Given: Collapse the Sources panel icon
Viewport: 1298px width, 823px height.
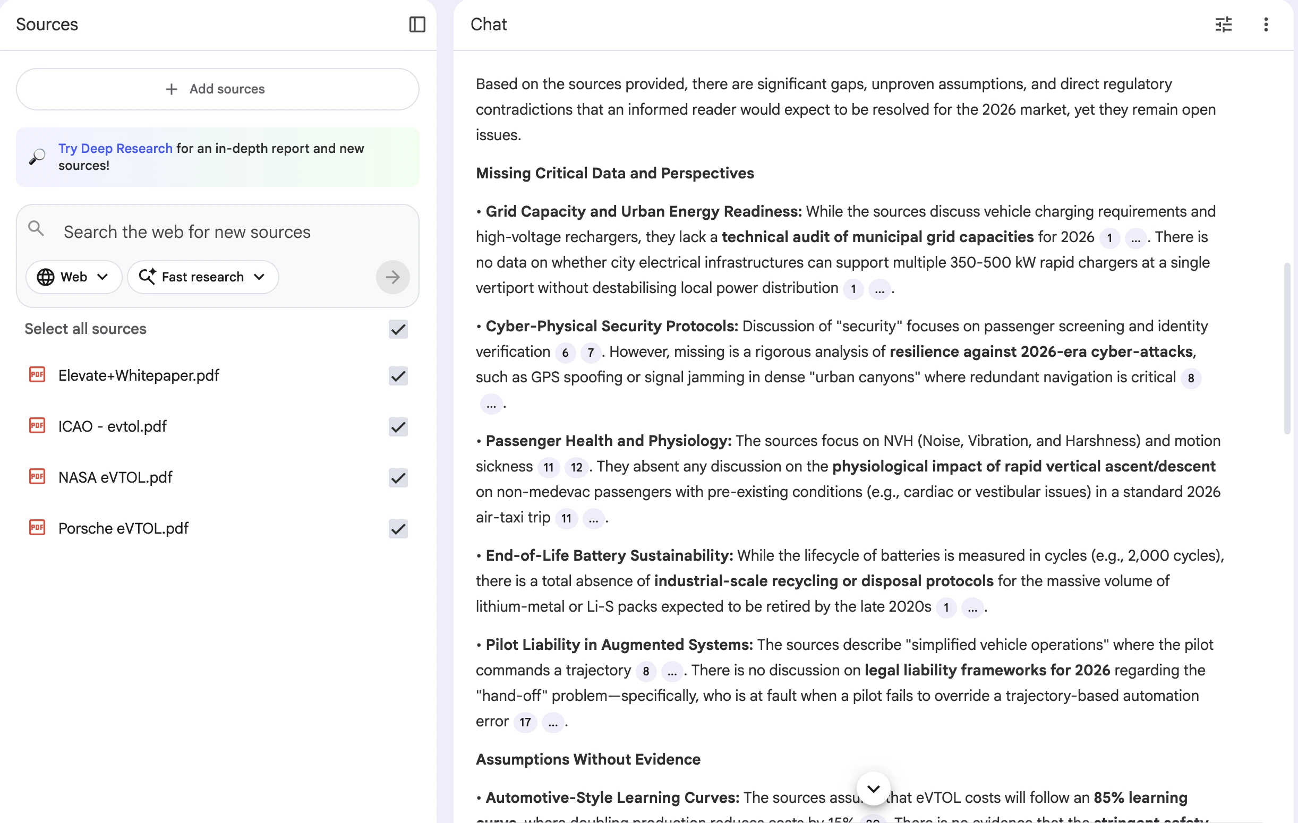Looking at the screenshot, I should 417,24.
